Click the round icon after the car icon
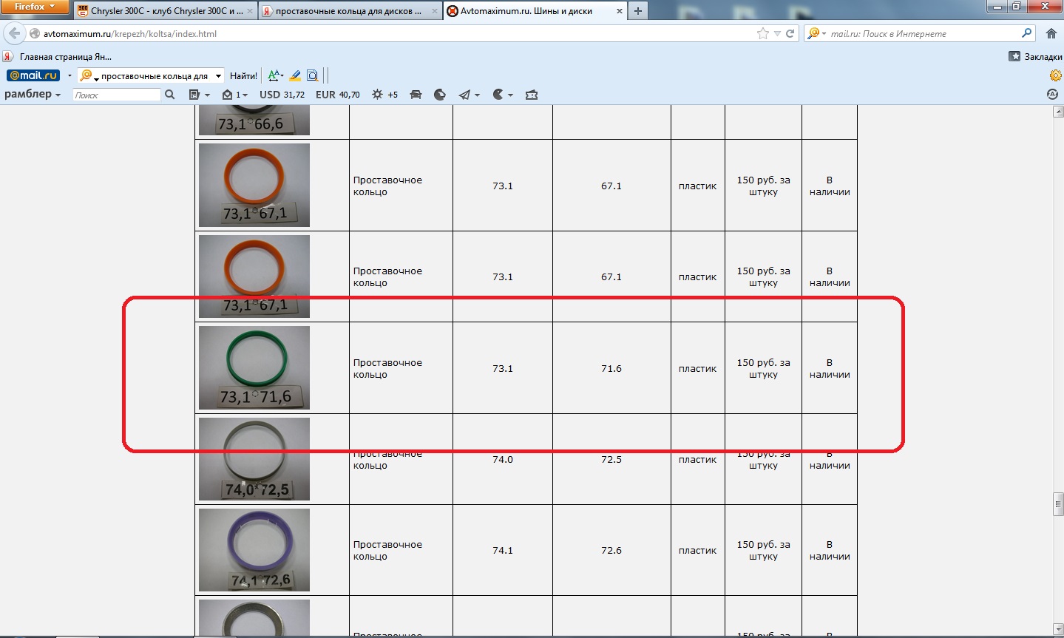Image resolution: width=1064 pixels, height=638 pixels. tap(440, 95)
